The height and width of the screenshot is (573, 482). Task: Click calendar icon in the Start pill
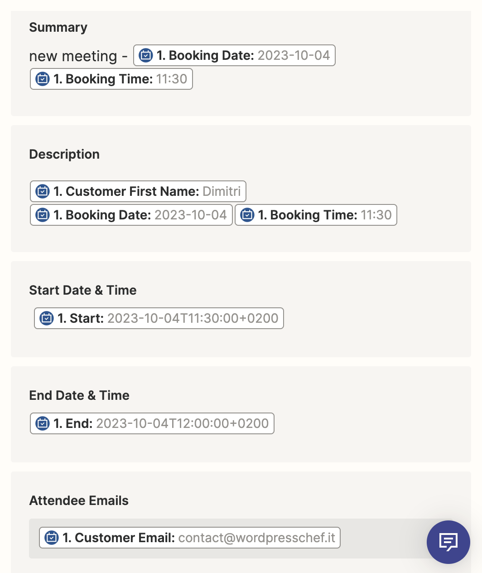[x=47, y=318]
